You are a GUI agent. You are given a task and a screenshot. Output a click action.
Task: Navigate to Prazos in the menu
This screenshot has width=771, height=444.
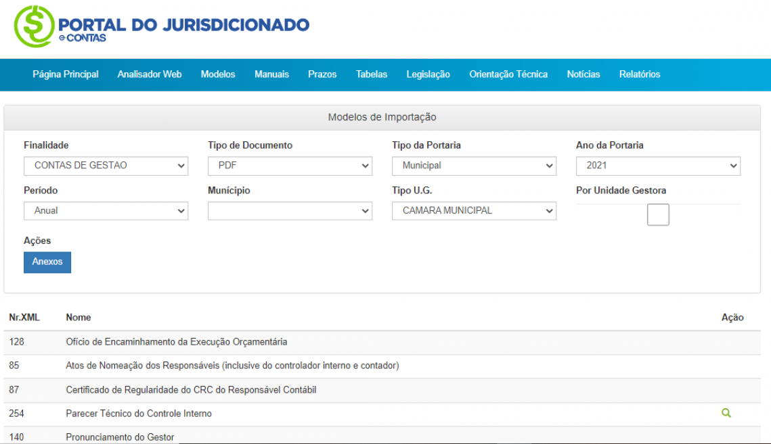[322, 74]
